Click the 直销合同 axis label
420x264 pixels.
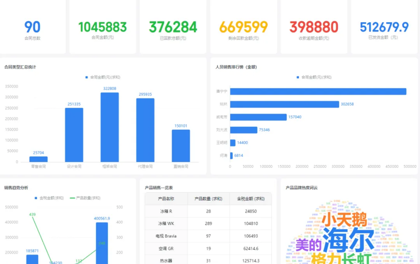point(181,166)
